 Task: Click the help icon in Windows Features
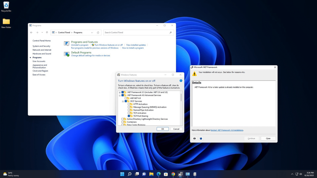(181, 81)
